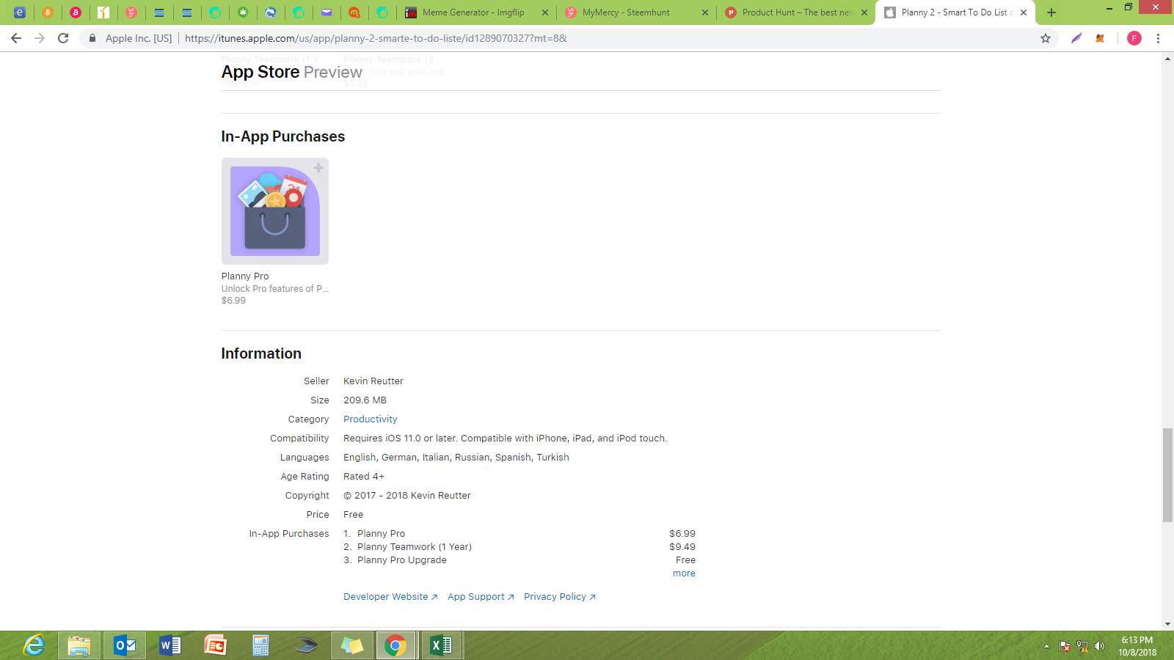Open the Privacy Policy link
The width and height of the screenshot is (1174, 660).
click(560, 597)
